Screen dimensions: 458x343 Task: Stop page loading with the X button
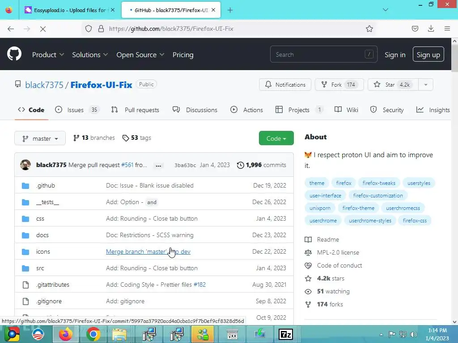42,29
